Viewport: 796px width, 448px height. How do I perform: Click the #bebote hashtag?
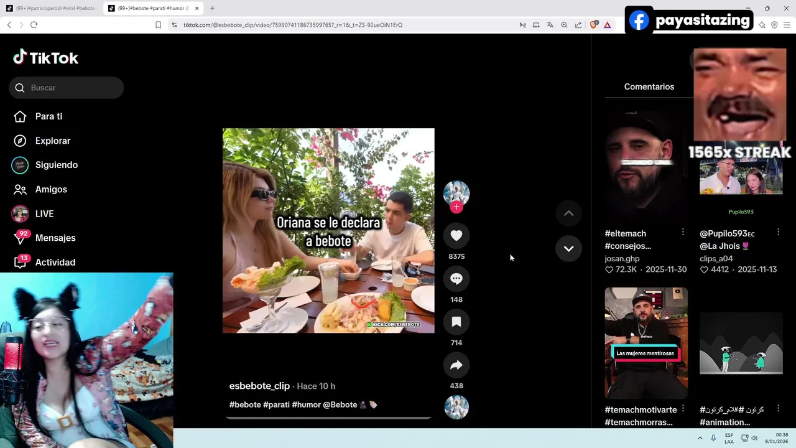(x=245, y=404)
